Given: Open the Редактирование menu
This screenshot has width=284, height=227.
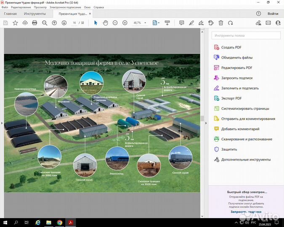Looking at the screenshot, I should point(21,7).
